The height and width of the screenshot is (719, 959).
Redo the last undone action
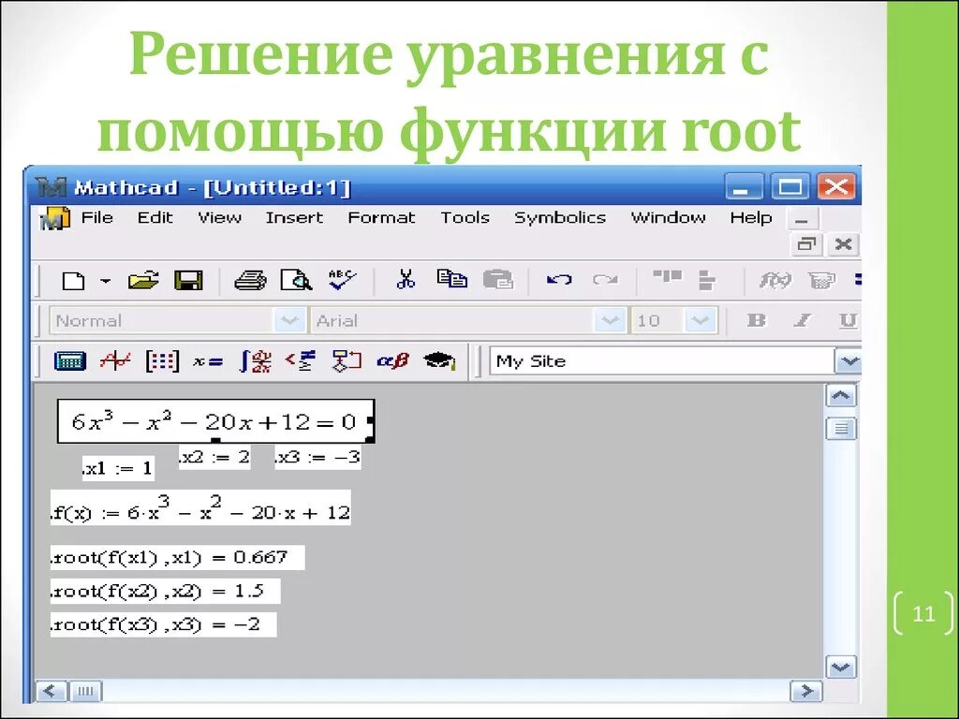pos(605,280)
